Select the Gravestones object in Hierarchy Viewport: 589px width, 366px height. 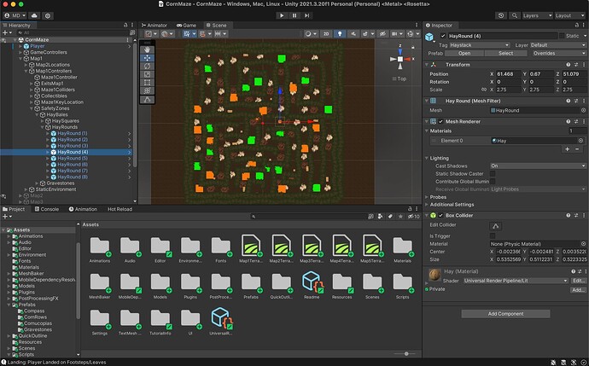point(60,183)
